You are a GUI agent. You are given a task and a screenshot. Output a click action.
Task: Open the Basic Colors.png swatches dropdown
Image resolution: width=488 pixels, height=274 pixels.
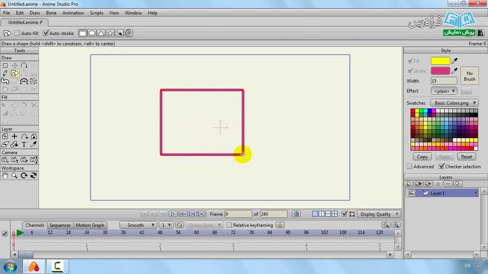pos(454,103)
